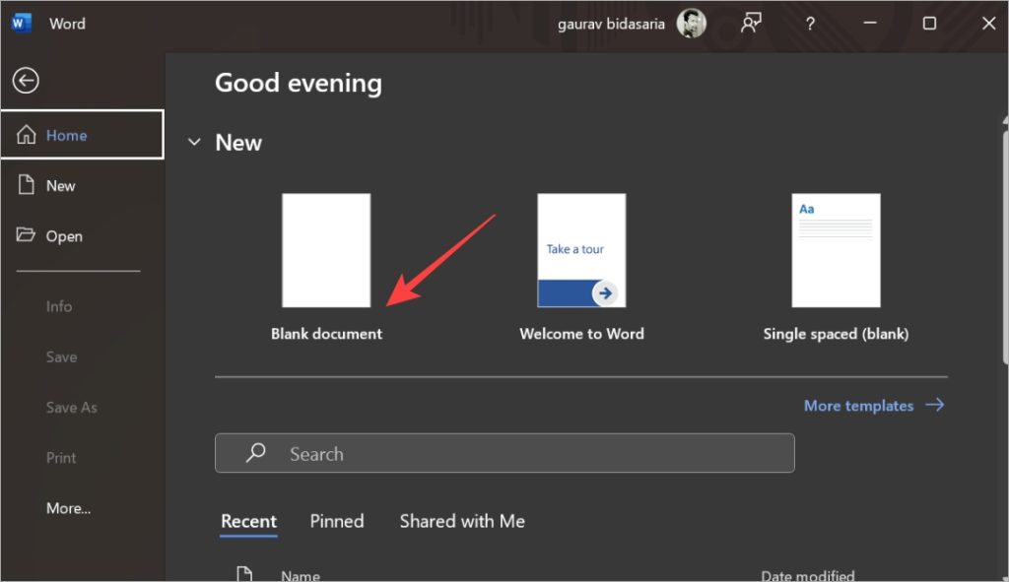The height and width of the screenshot is (582, 1009).
Task: Open More... in the sidebar
Action: [68, 508]
